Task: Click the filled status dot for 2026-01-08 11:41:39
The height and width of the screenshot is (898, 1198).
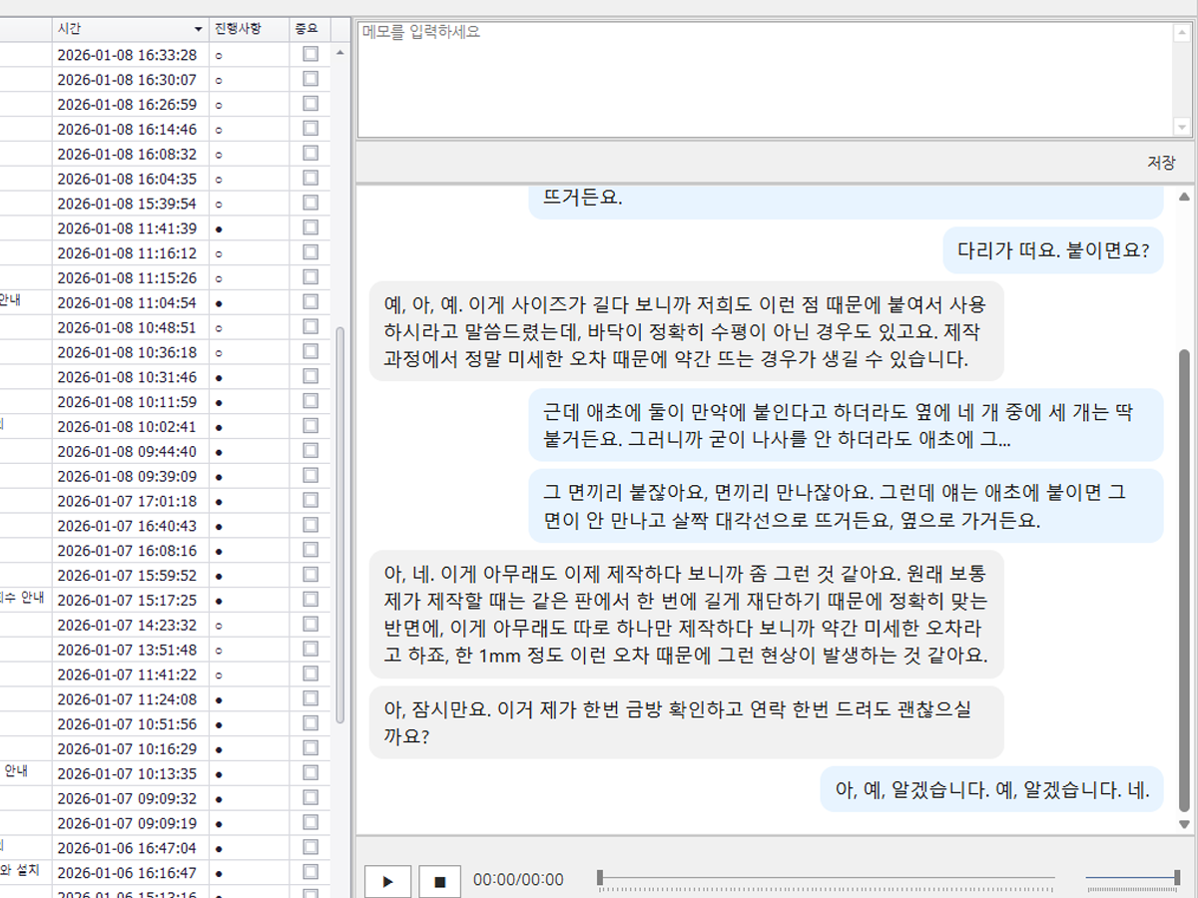Action: pos(219,228)
